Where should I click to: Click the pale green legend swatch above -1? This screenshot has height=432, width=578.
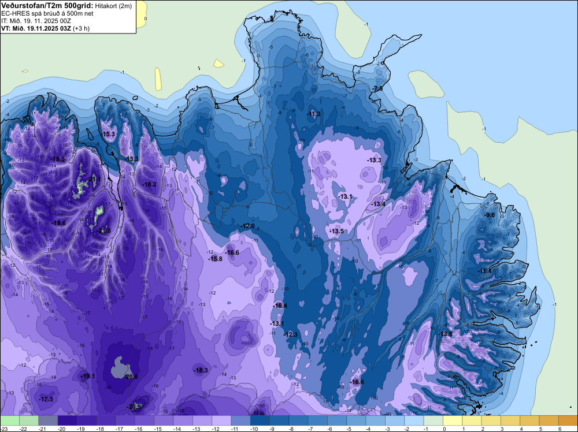point(433,420)
